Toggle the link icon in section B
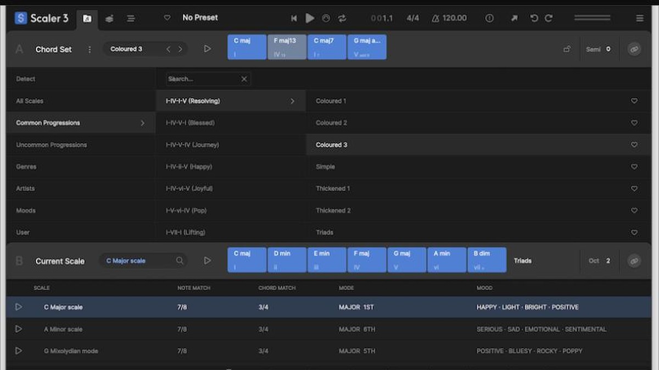Screen dimensions: 659x370 [634, 261]
